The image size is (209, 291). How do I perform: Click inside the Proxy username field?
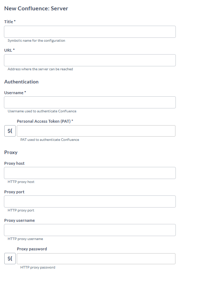pos(90,230)
